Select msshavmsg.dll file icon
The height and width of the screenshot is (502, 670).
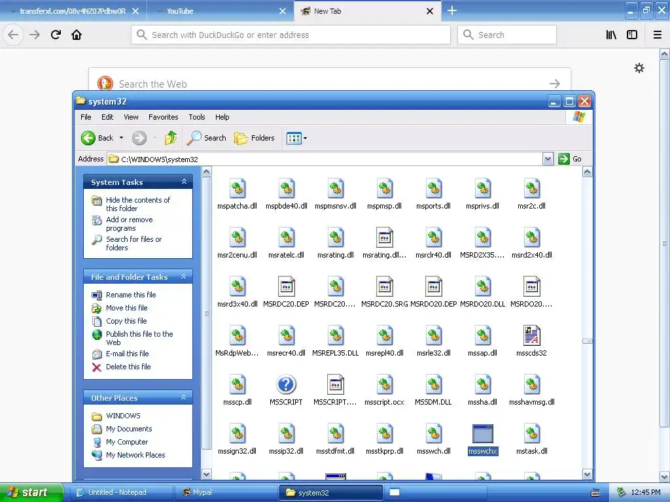(531, 384)
